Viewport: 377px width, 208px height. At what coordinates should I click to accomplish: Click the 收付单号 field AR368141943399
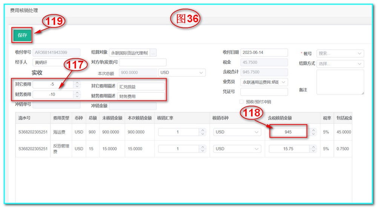pos(56,53)
